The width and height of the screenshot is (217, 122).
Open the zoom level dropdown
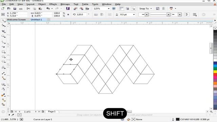click(x=108, y=8)
